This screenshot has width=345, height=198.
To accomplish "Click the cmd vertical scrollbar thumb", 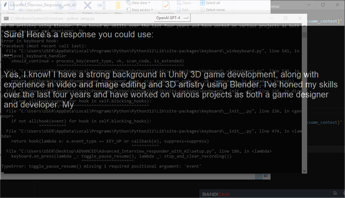I will (x=304, y=34).
